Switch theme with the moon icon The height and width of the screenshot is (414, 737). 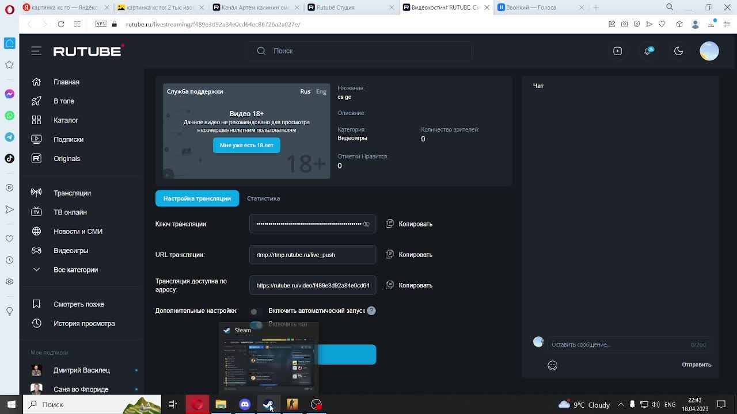point(679,51)
